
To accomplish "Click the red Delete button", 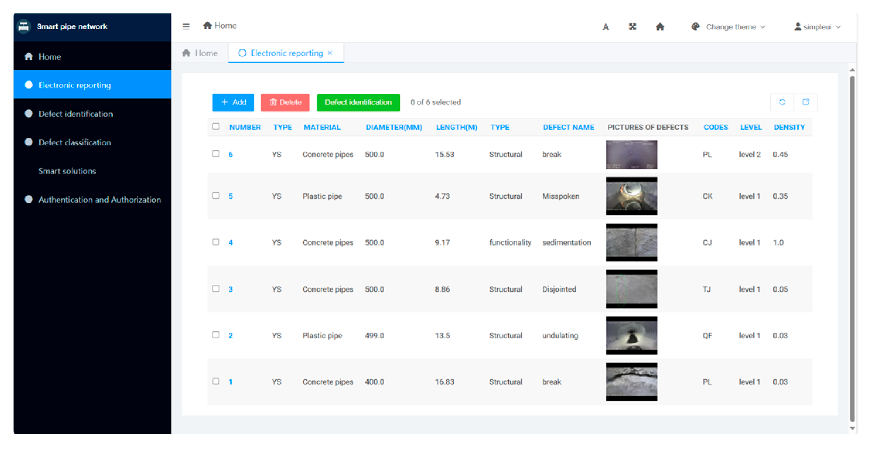I will [285, 102].
